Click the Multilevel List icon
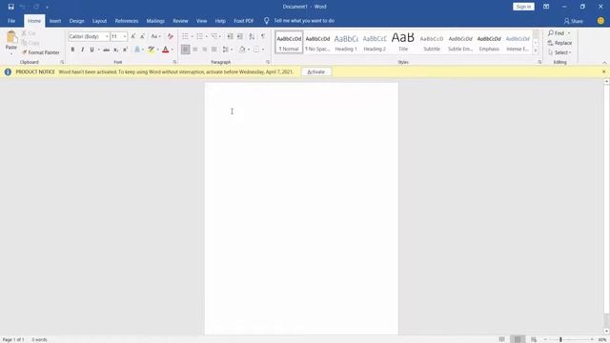The height and width of the screenshot is (343, 610). pos(214,36)
